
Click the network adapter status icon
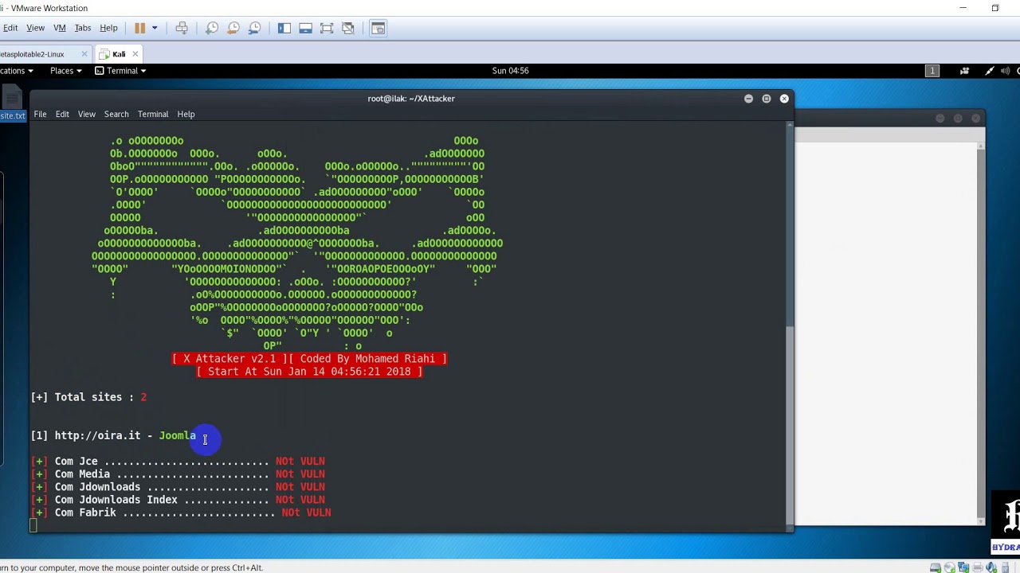pyautogui.click(x=964, y=567)
